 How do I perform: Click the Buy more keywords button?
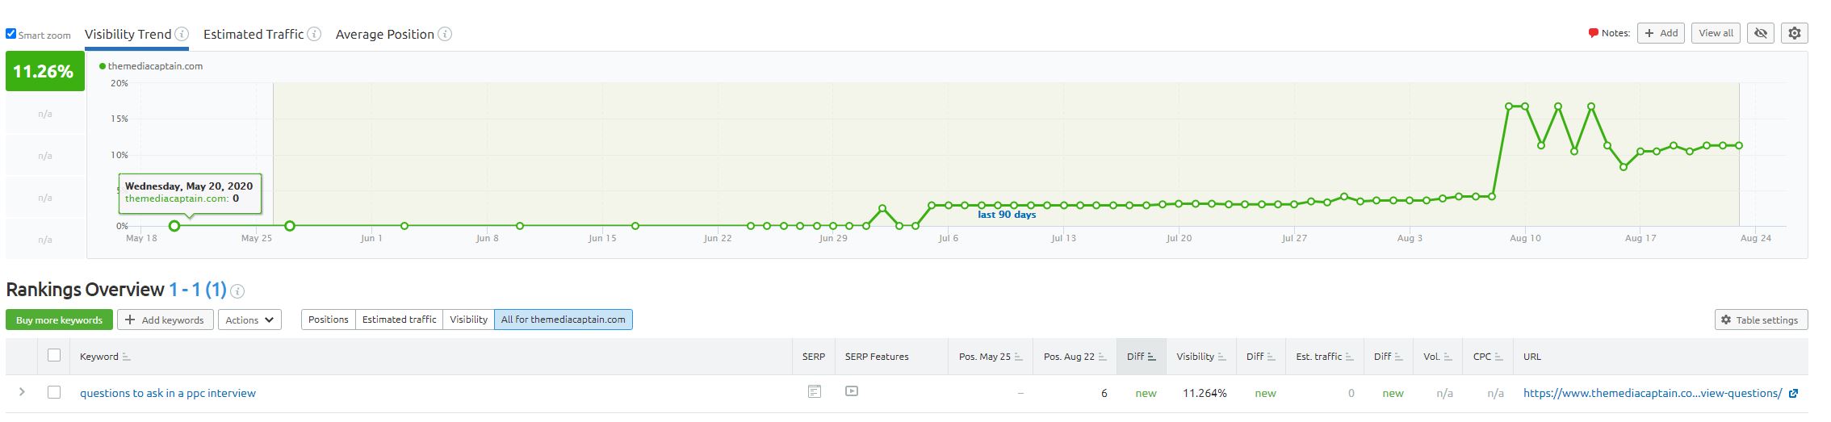coord(59,320)
